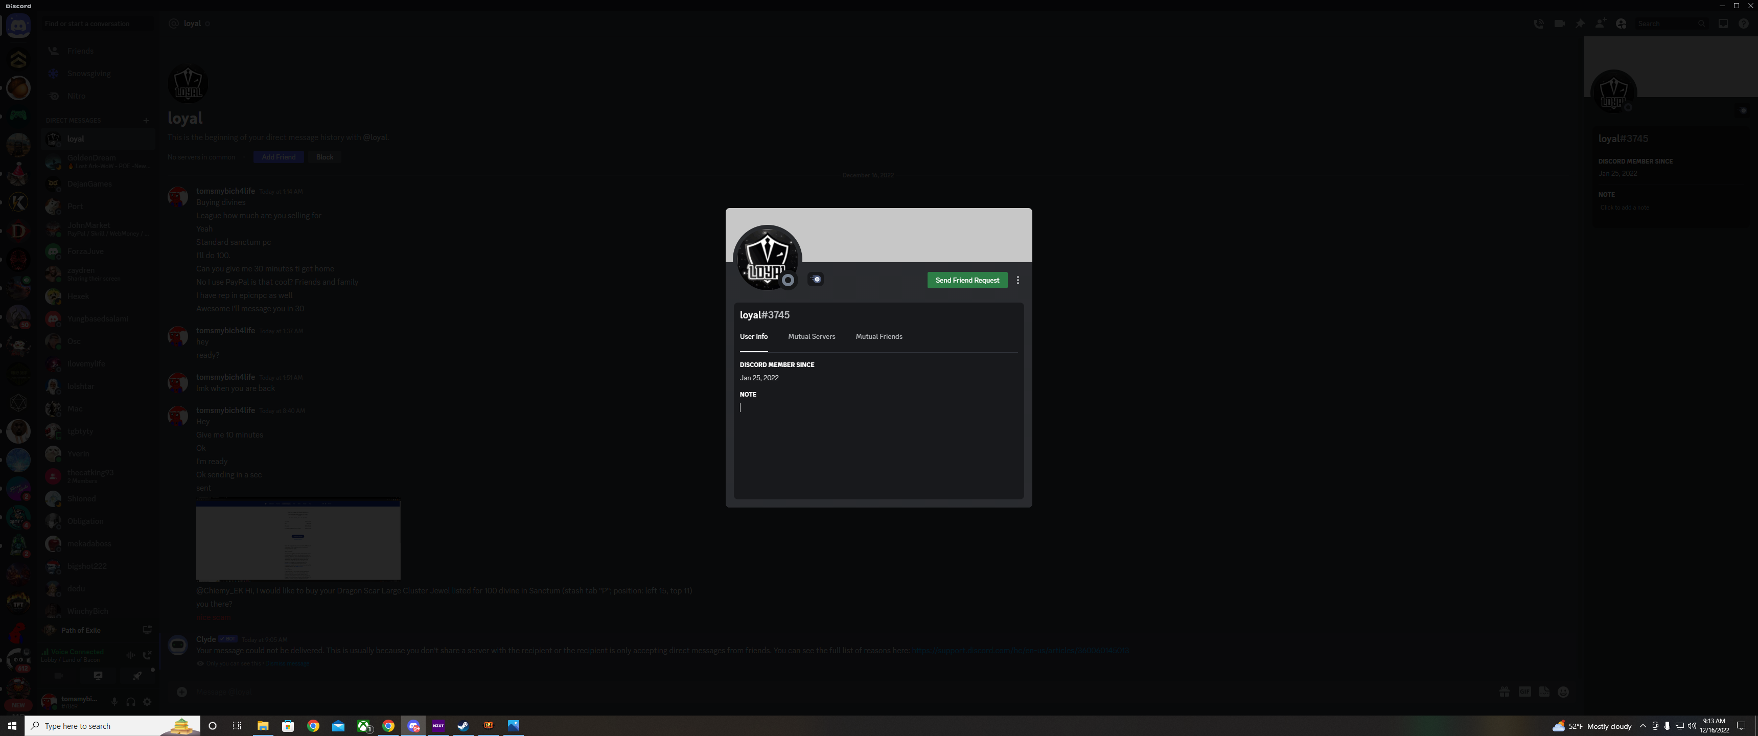1758x736 pixels.
Task: Open the Yungbasedsalami direct message
Action: coord(98,319)
